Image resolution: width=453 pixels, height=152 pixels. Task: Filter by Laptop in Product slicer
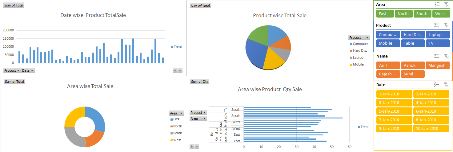tap(438, 34)
